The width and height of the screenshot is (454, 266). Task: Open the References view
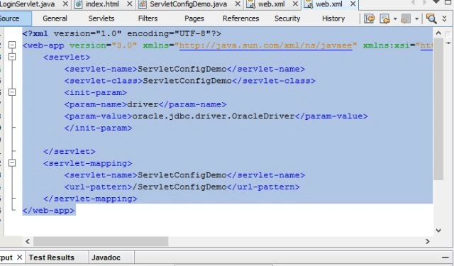[240, 18]
